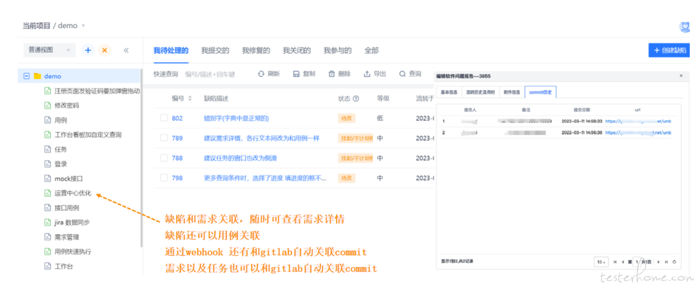Collapse the demo folder tree node

[27, 76]
